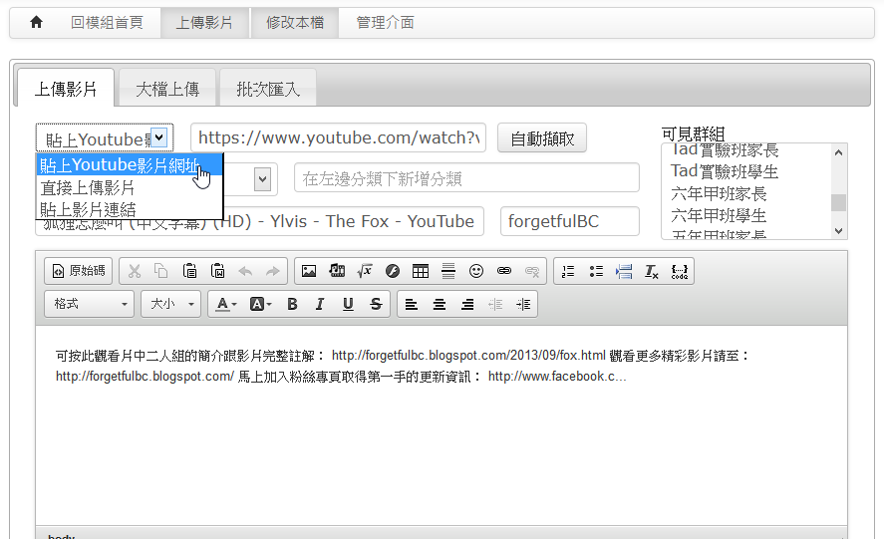Insert a table into the editor
Image resolution: width=884 pixels, height=539 pixels.
[x=421, y=271]
